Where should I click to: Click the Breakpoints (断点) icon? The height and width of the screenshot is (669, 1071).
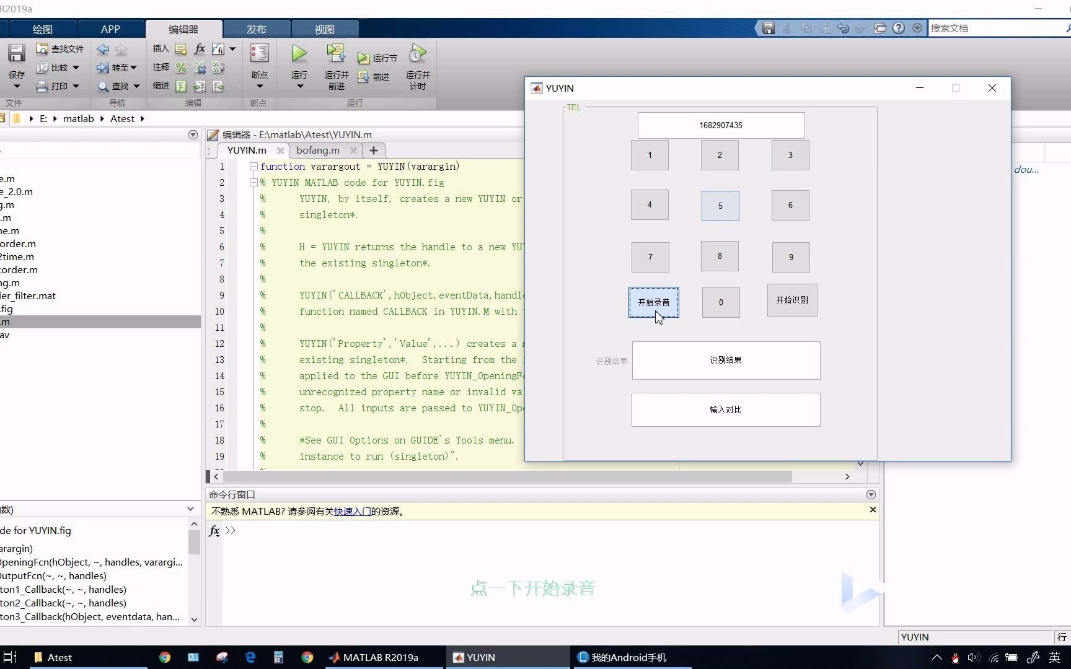click(259, 54)
